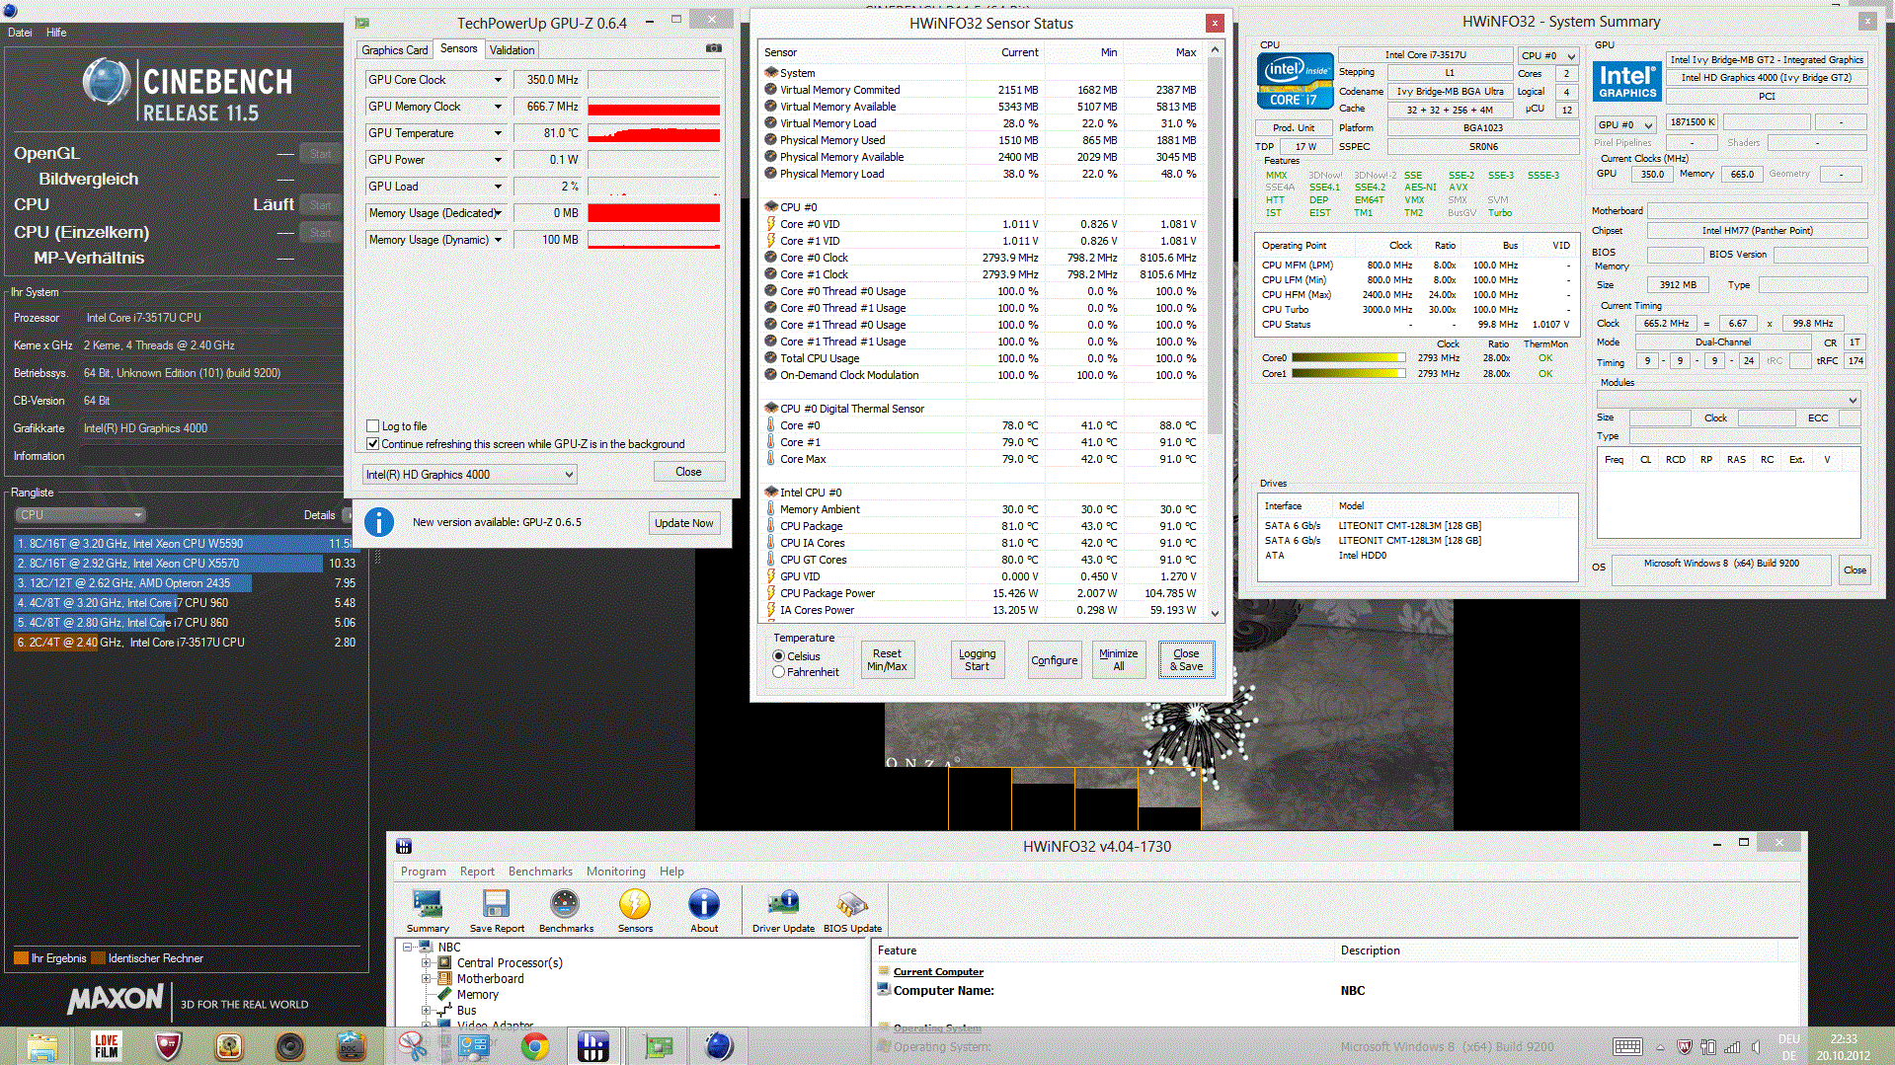Open Intel HD Graphics 4000 device selector
Screen dimensions: 1895x1065
coord(469,475)
